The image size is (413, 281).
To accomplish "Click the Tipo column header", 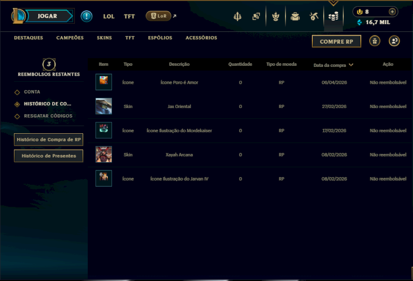I will pyautogui.click(x=128, y=64).
